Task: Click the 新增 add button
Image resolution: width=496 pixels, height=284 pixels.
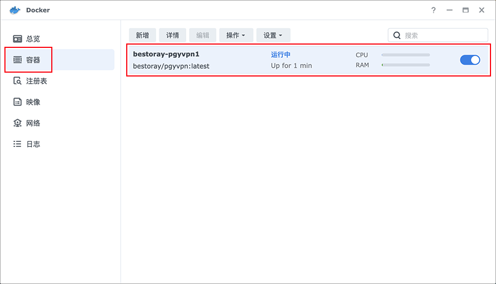Action: [142, 35]
